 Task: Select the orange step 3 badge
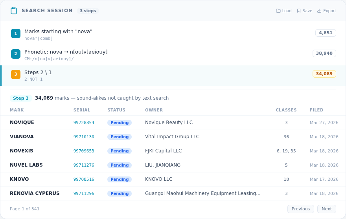(16, 74)
